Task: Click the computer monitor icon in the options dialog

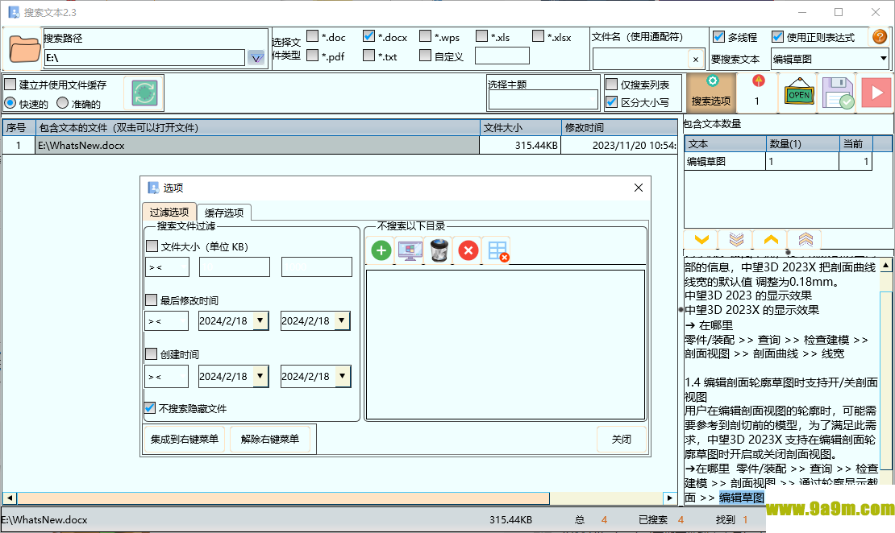Action: click(x=410, y=250)
